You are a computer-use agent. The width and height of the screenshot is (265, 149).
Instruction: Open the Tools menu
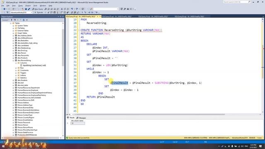35,5
